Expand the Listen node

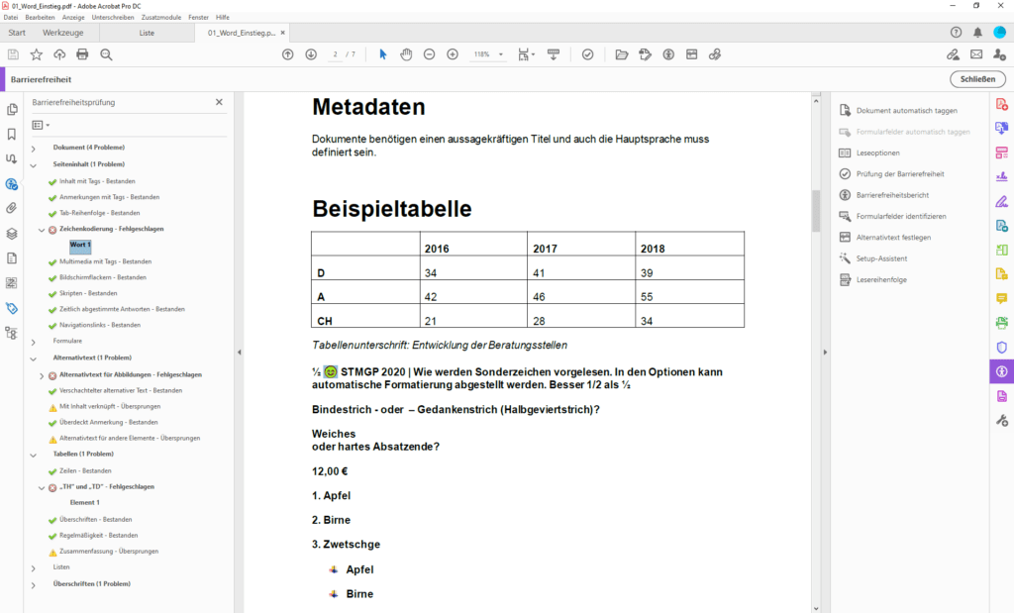34,567
